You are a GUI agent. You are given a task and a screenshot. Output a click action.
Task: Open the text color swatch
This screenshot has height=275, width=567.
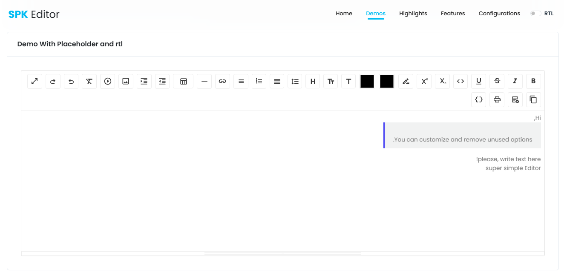click(x=367, y=81)
